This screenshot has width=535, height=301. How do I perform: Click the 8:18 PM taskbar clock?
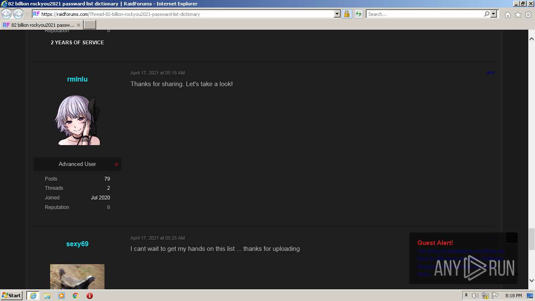513,296
